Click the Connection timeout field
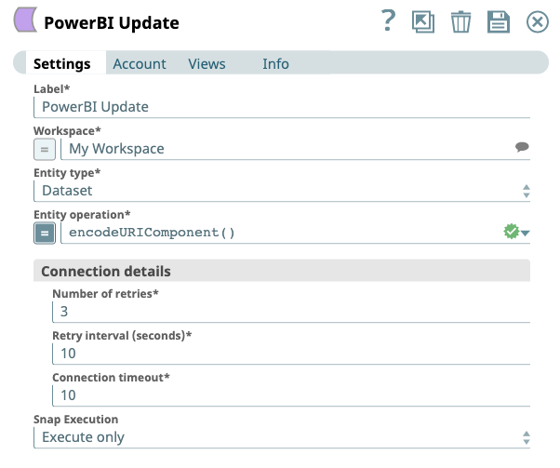 tap(291, 395)
